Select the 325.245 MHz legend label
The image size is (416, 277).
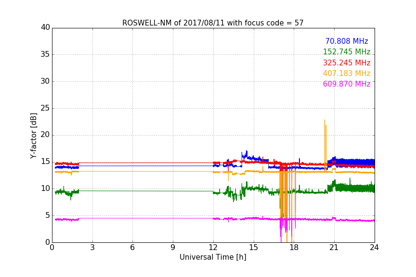point(347,63)
